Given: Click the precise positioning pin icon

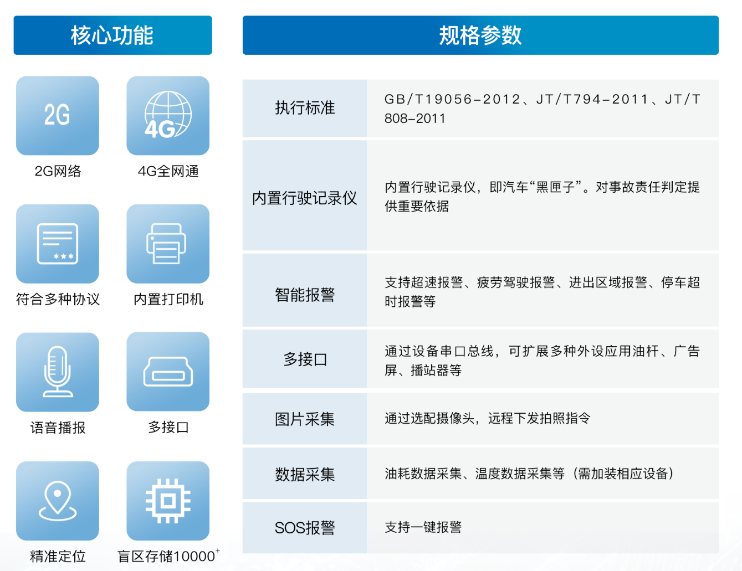Looking at the screenshot, I should pyautogui.click(x=58, y=501).
